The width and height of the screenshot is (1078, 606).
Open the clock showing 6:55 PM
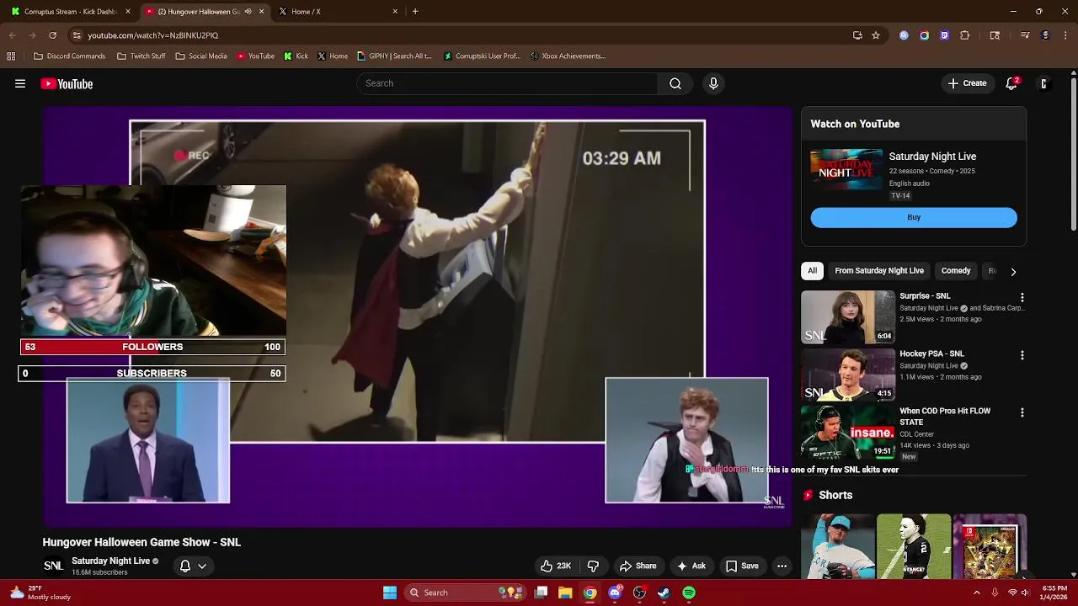(x=1054, y=593)
